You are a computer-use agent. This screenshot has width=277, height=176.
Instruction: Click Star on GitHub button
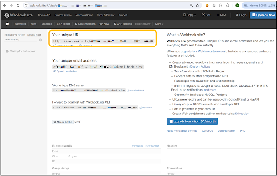63,122
